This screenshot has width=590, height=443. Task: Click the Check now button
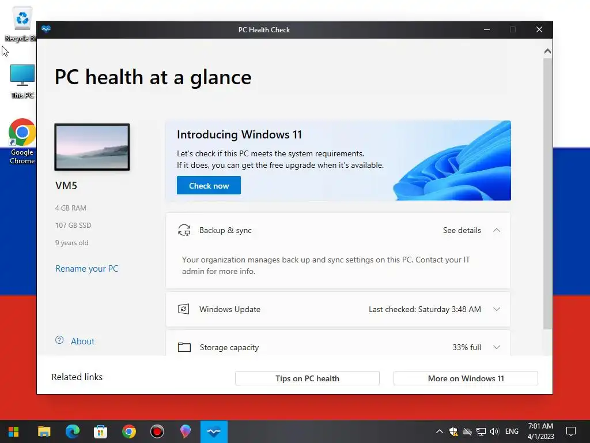click(209, 185)
